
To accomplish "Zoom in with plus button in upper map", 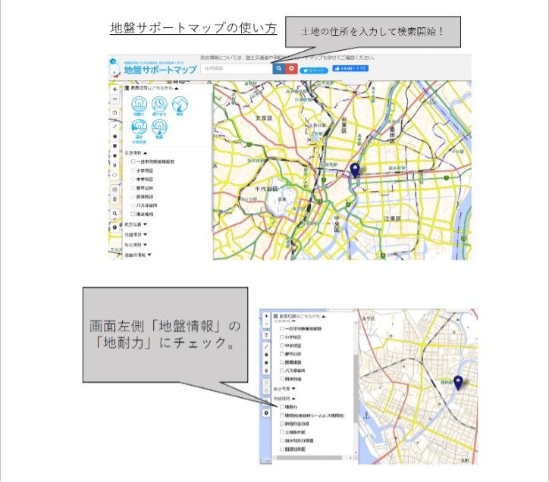I will [x=115, y=89].
